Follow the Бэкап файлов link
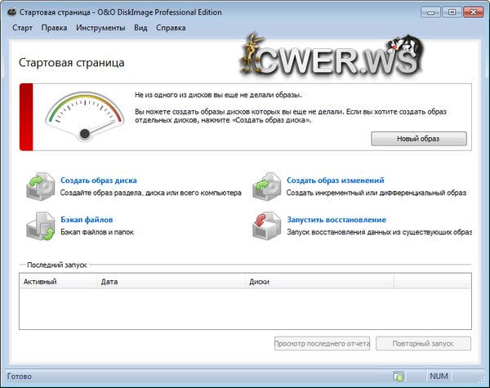This screenshot has height=388, width=490. (87, 220)
